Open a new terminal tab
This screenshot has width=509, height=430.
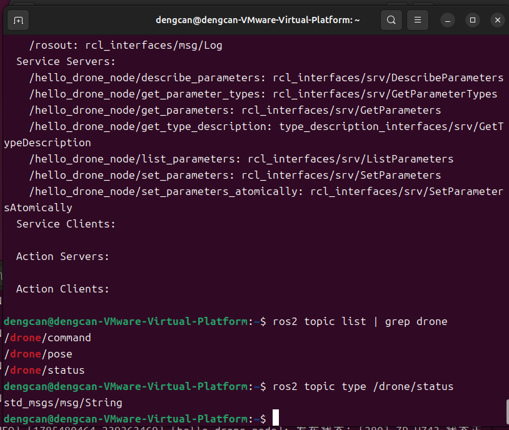pos(18,20)
